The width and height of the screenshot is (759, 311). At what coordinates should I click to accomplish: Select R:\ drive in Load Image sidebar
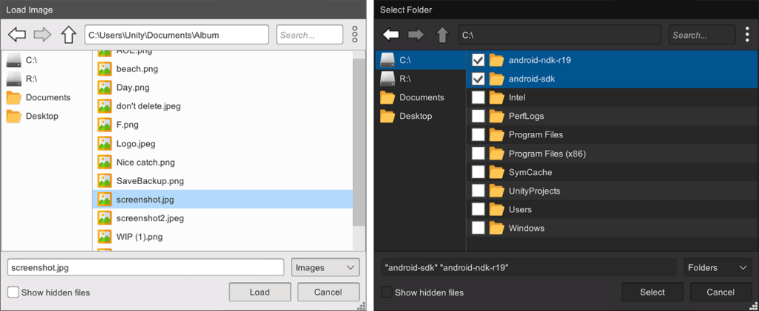[x=31, y=79]
